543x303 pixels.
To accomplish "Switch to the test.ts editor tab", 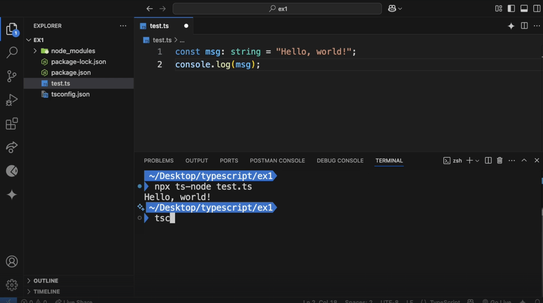I will pos(163,26).
